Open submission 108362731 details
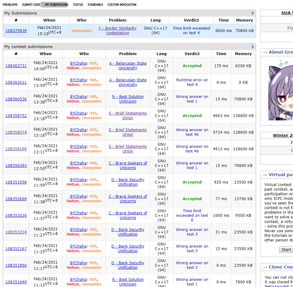Image resolution: width=293 pixels, height=287 pixels. pyautogui.click(x=16, y=66)
